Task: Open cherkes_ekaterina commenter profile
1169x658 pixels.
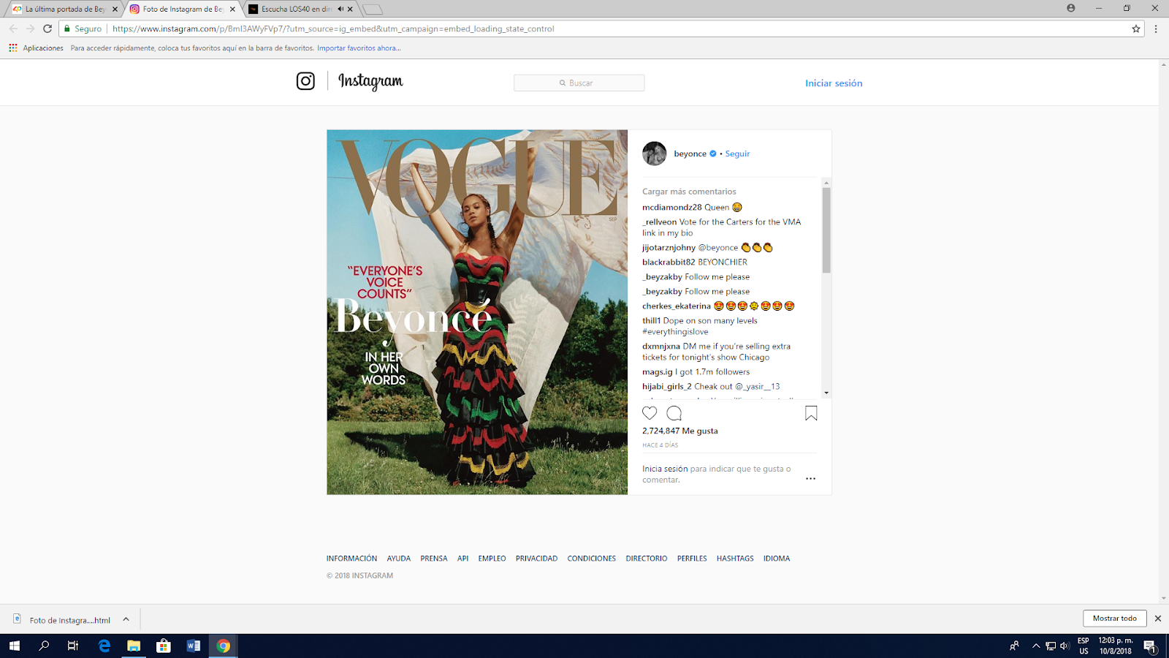Action: 676,306
